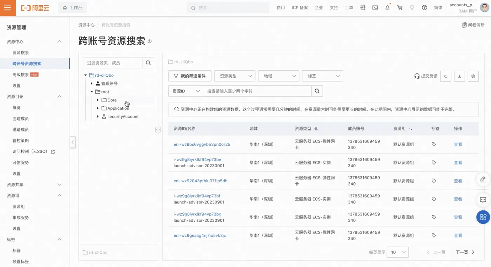
Task: Collapse the root folder node
Action: click(x=92, y=92)
